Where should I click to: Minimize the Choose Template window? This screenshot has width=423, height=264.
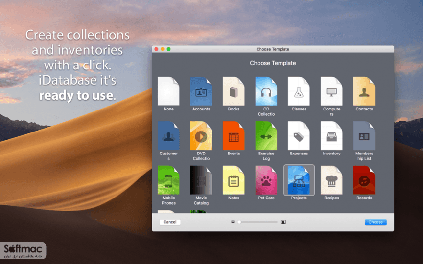coord(163,49)
